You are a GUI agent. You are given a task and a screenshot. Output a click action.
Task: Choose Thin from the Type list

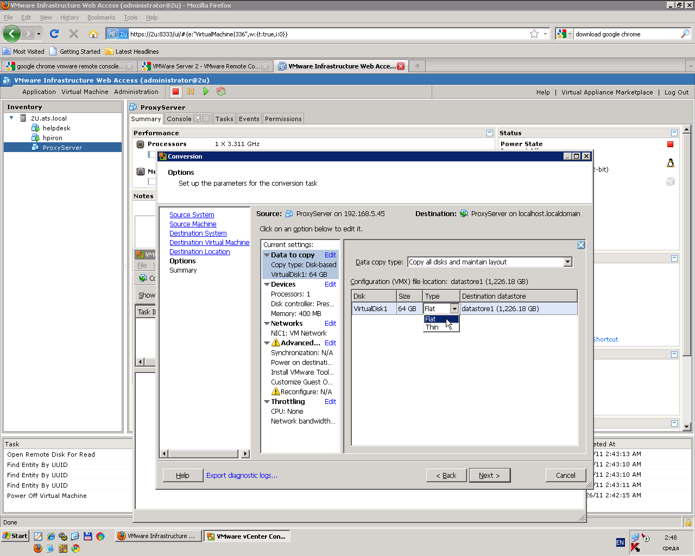click(441, 327)
